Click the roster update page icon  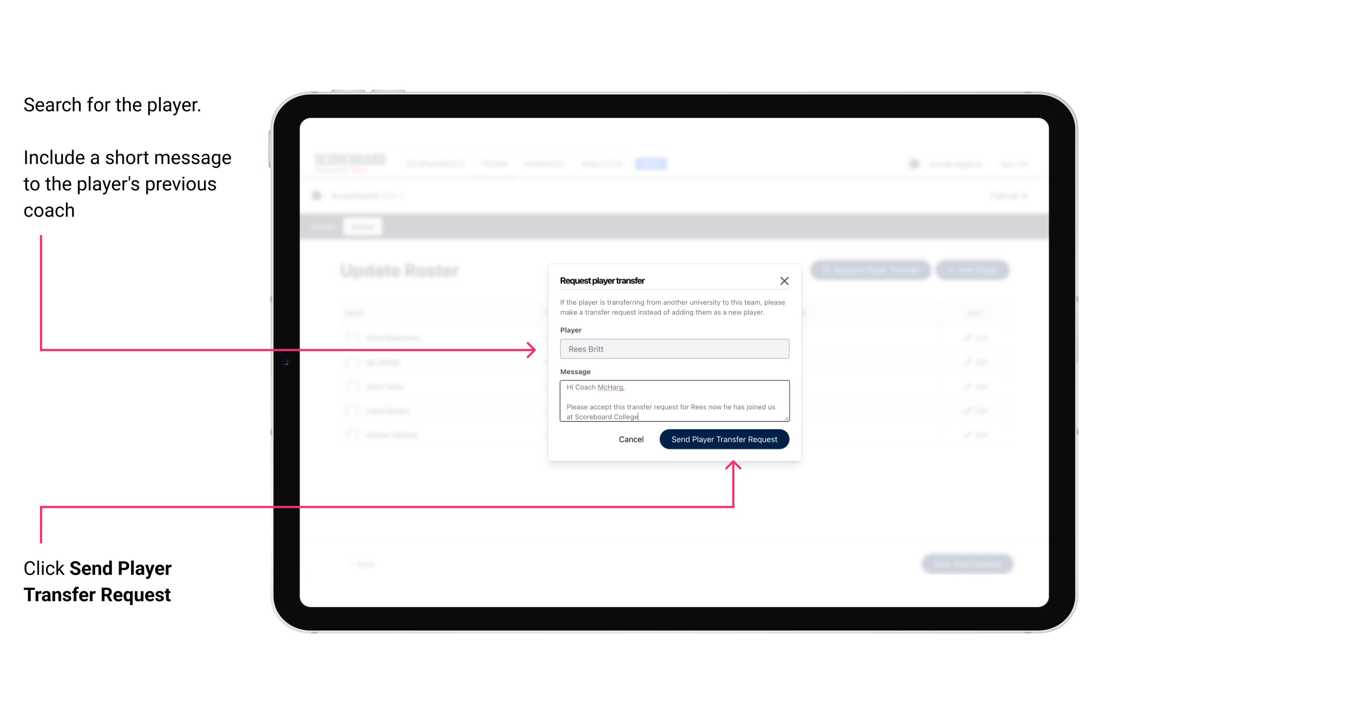[x=320, y=195]
